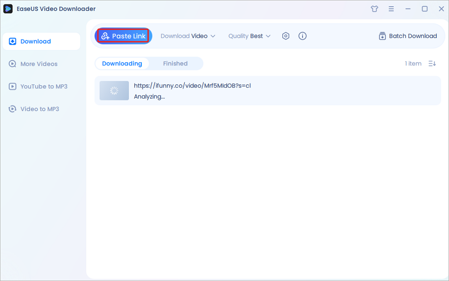Screen dimensions: 449x281
Task: Expand the Quality Best dropdown
Action: coord(249,36)
